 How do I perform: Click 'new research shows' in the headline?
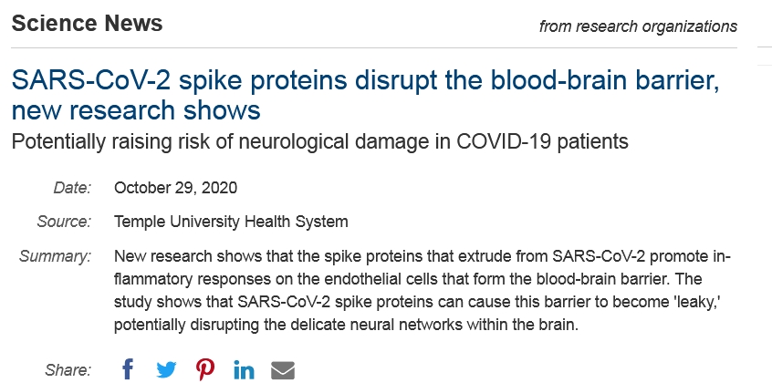[x=136, y=109]
